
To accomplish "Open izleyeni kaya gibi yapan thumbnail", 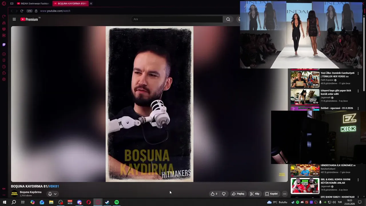I will (305, 97).
